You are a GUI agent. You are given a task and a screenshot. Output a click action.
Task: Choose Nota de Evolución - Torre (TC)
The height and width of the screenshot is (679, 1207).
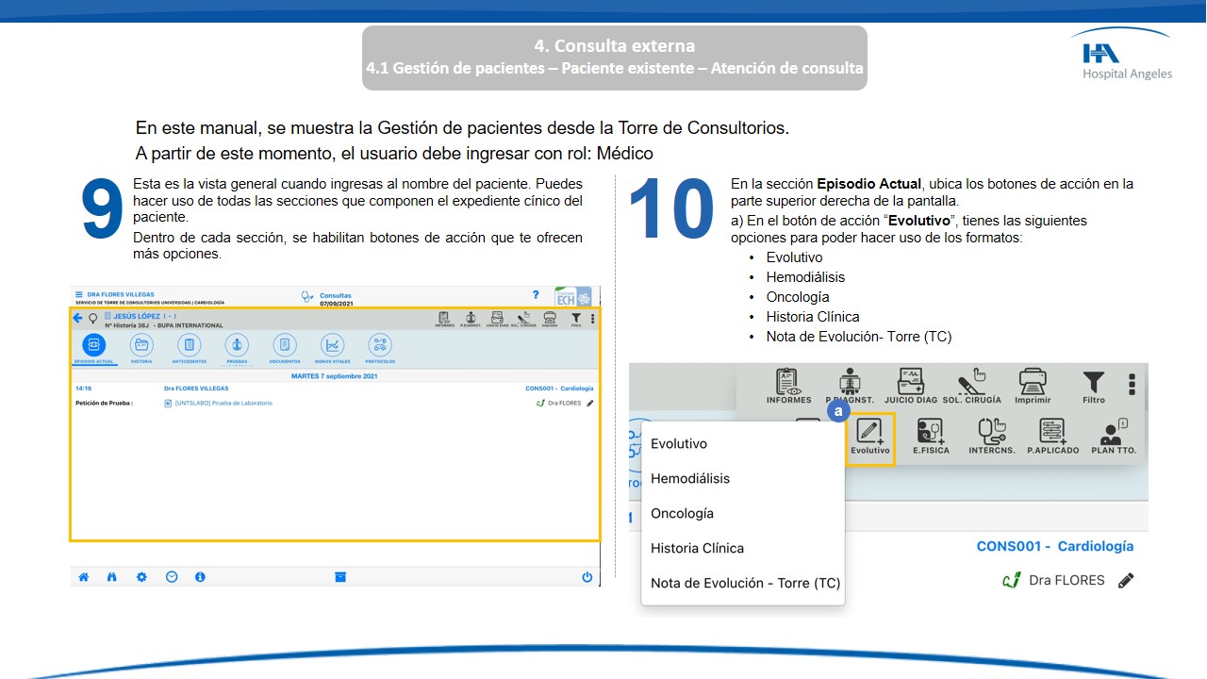pyautogui.click(x=745, y=583)
